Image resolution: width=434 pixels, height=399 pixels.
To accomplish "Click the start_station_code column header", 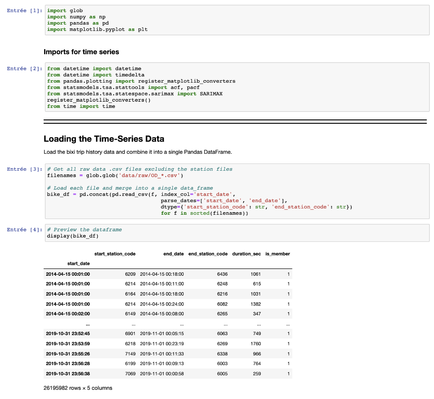I will 115,254.
